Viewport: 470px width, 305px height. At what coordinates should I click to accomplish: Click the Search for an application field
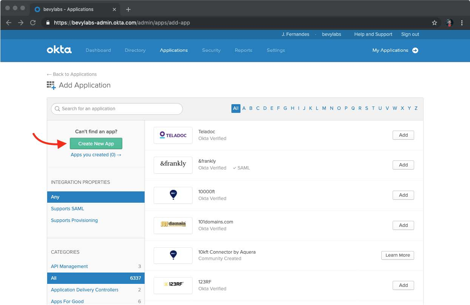click(117, 109)
